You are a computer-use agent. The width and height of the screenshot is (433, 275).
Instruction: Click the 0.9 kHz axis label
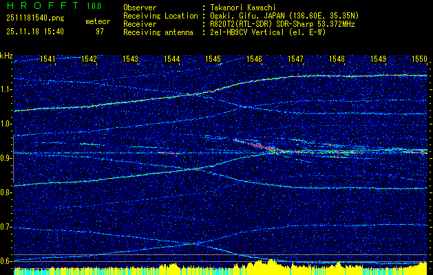tap(6, 159)
